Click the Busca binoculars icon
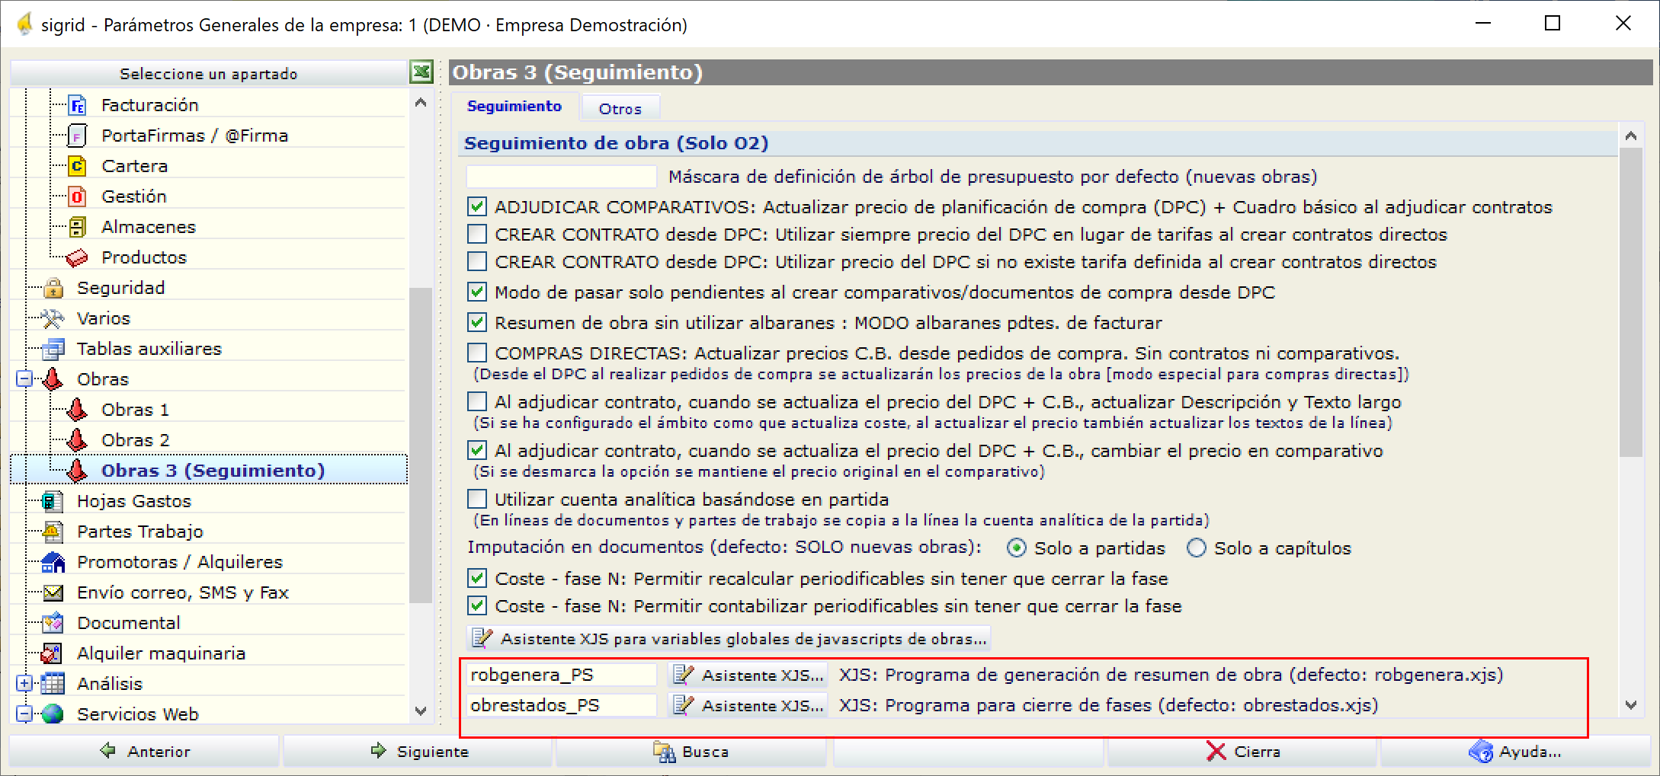Viewport: 1660px width, 776px height. 665,752
